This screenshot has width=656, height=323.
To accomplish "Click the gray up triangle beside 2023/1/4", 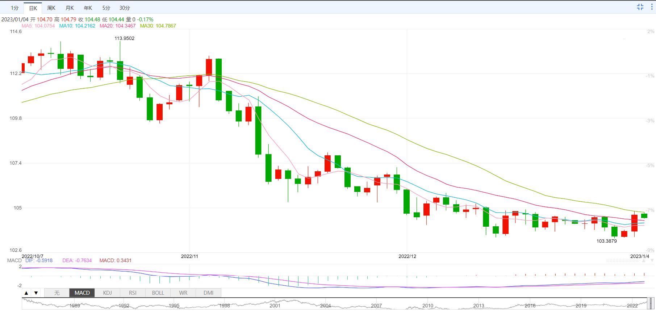I will pyautogui.click(x=644, y=261).
